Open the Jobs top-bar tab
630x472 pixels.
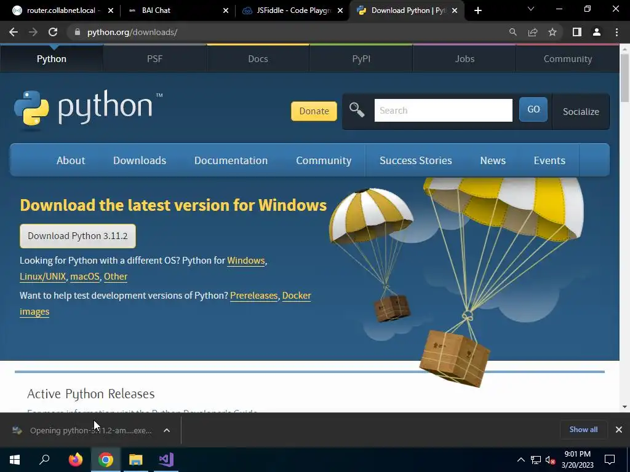(x=465, y=59)
